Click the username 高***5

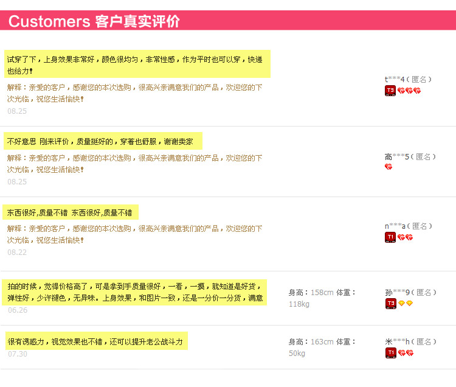pyautogui.click(x=396, y=156)
